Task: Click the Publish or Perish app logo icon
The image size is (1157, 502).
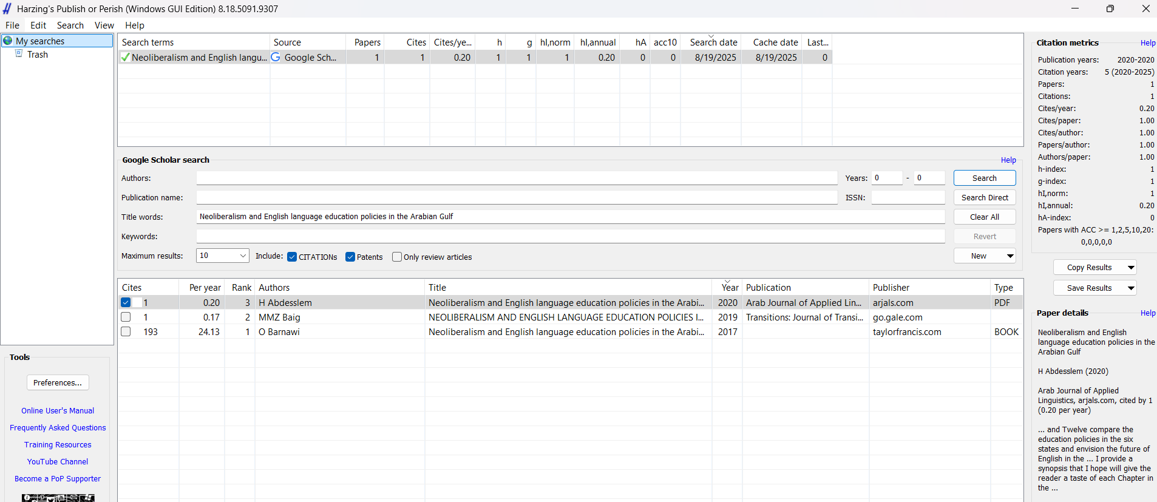Action: [x=7, y=8]
